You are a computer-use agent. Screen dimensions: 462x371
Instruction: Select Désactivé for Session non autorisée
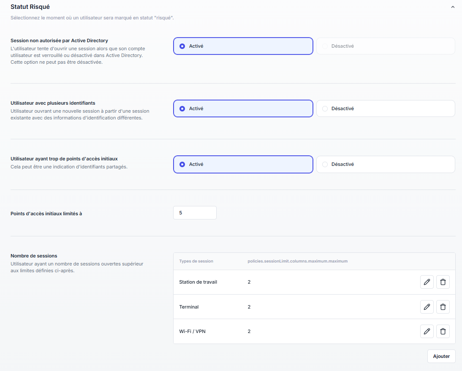[x=385, y=46]
